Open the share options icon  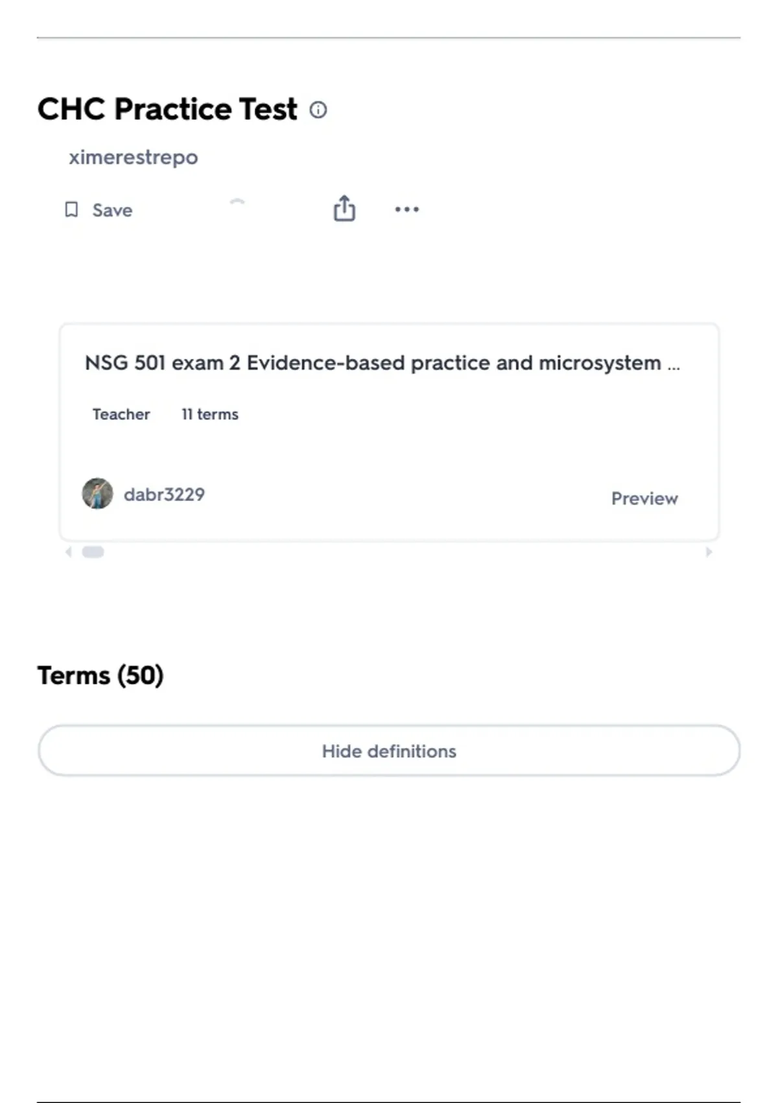pyautogui.click(x=344, y=208)
